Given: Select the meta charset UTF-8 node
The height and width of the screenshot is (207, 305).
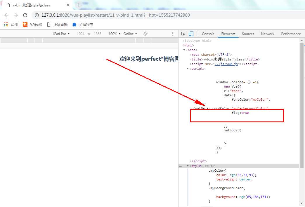Looking at the screenshot, I should [x=211, y=55].
